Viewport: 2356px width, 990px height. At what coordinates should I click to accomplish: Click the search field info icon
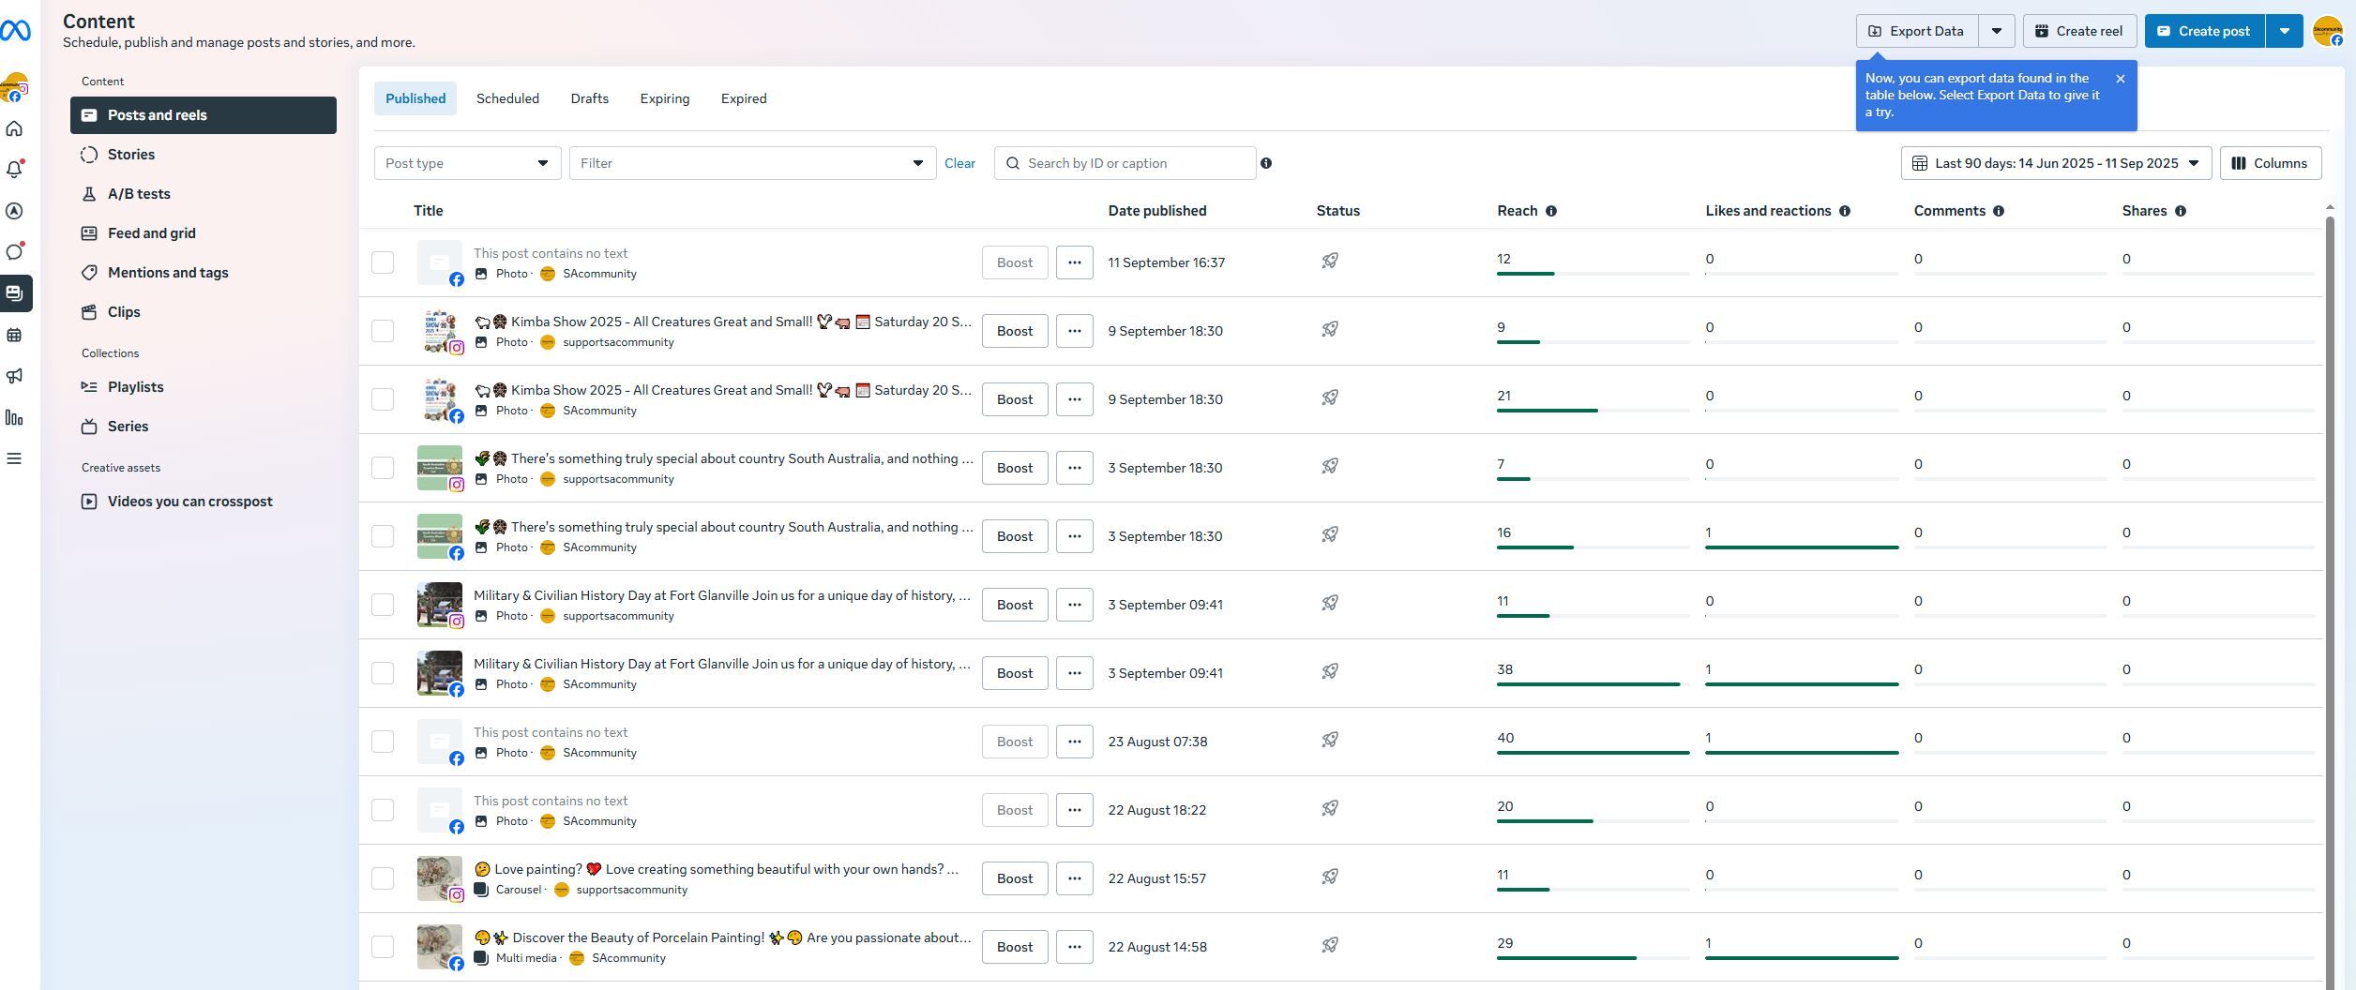pos(1266,163)
